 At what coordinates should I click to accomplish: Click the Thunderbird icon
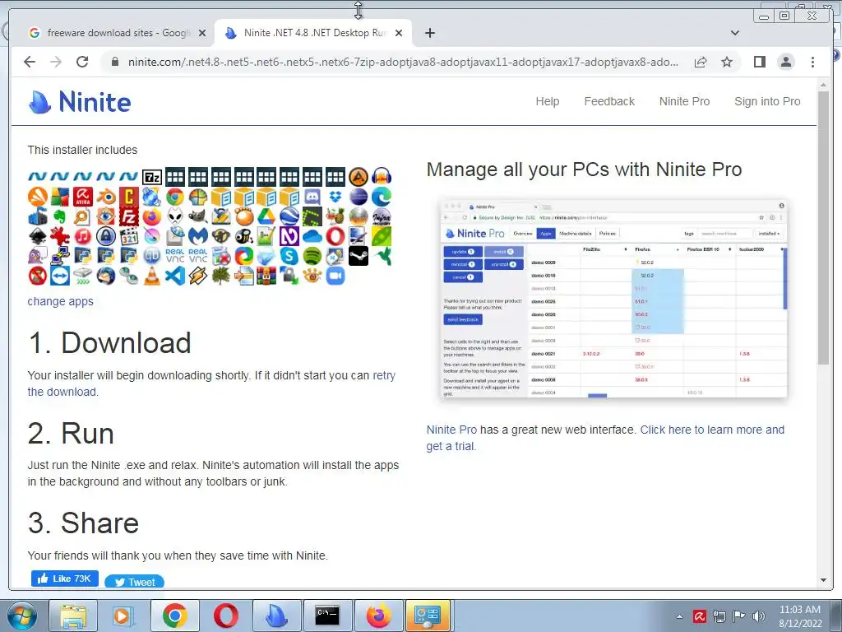pos(106,276)
